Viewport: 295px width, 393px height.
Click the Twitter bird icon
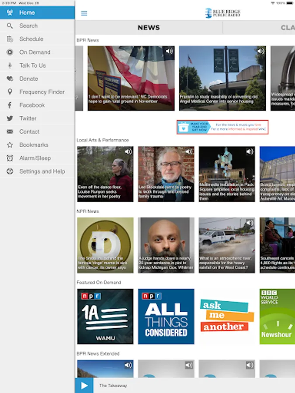[x=10, y=118]
